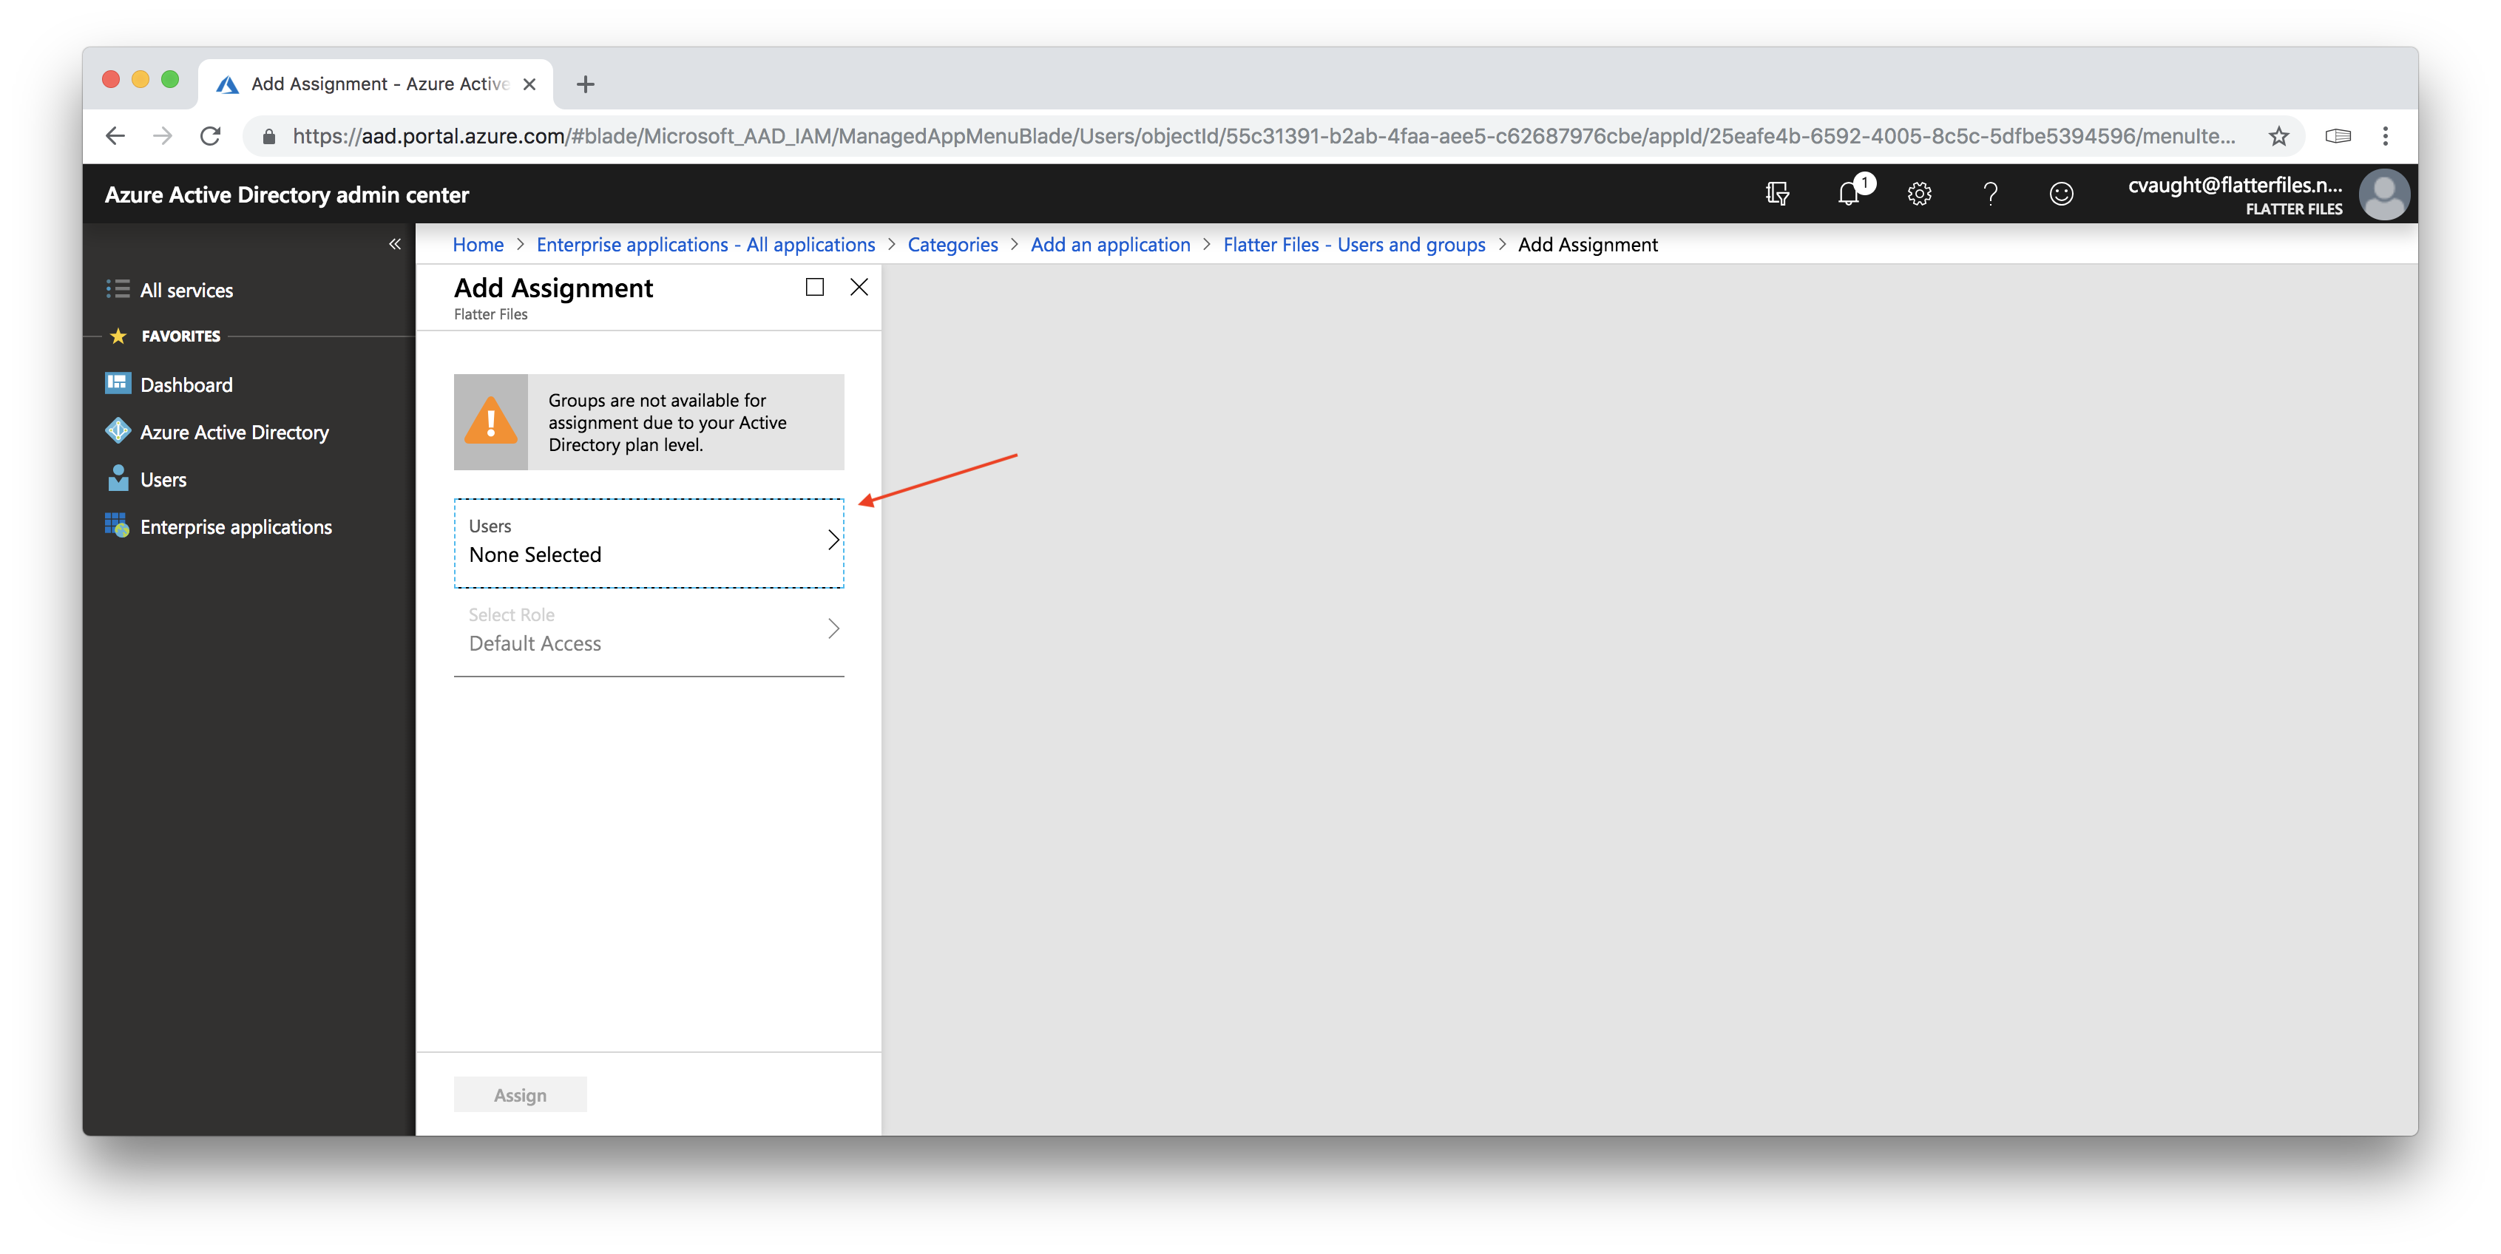Click the Enterprise applications breadcrumb link
2501x1254 pixels.
tap(705, 243)
